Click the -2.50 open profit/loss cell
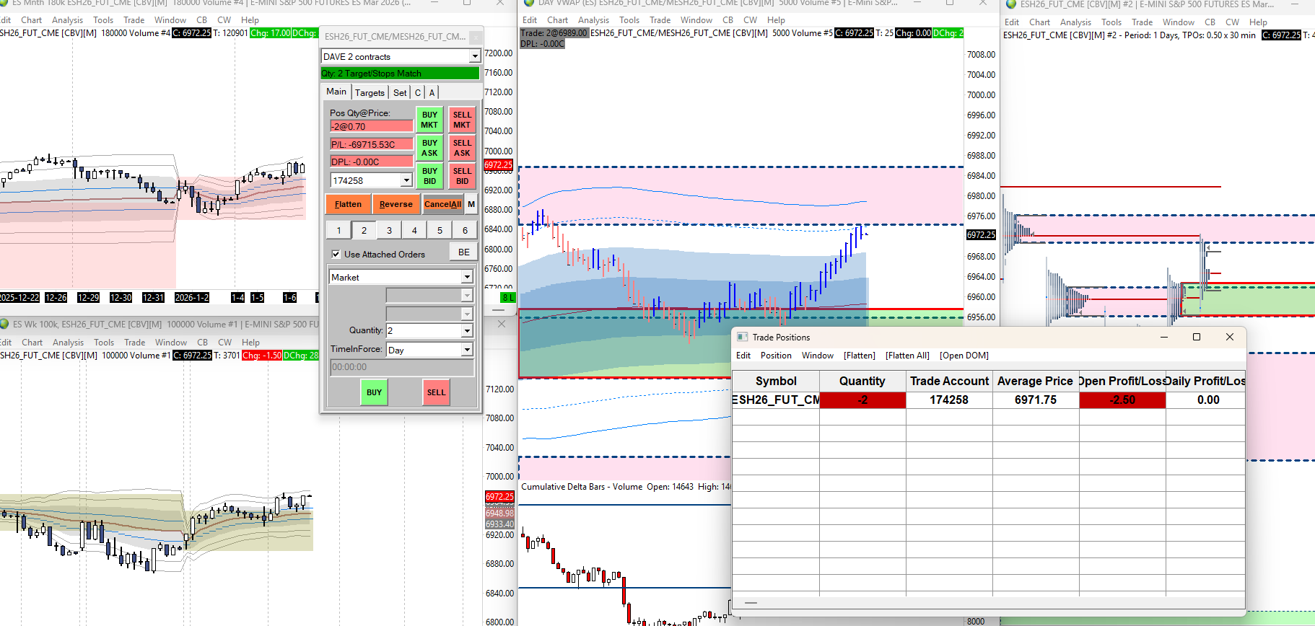The width and height of the screenshot is (1315, 626). (x=1122, y=400)
